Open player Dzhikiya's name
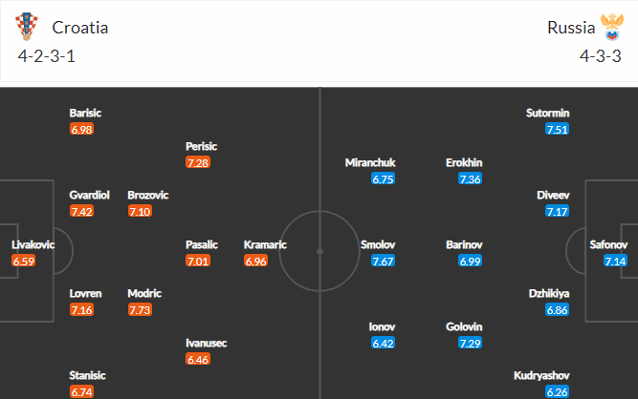Viewport: 638px width, 399px height. click(549, 293)
